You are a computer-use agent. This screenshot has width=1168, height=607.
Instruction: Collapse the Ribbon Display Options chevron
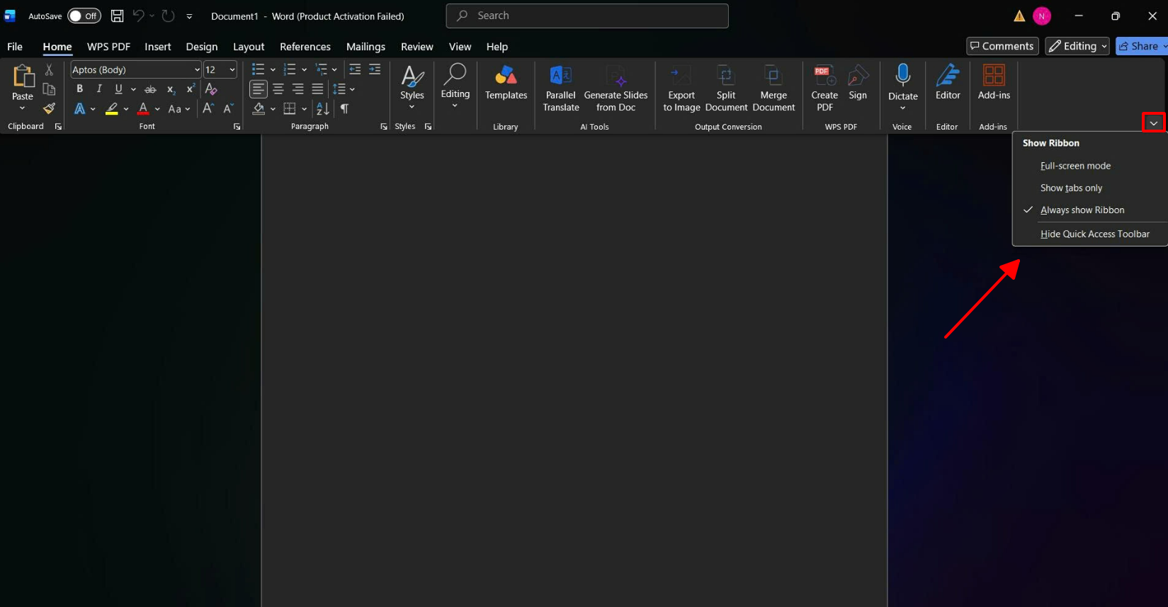tap(1154, 123)
